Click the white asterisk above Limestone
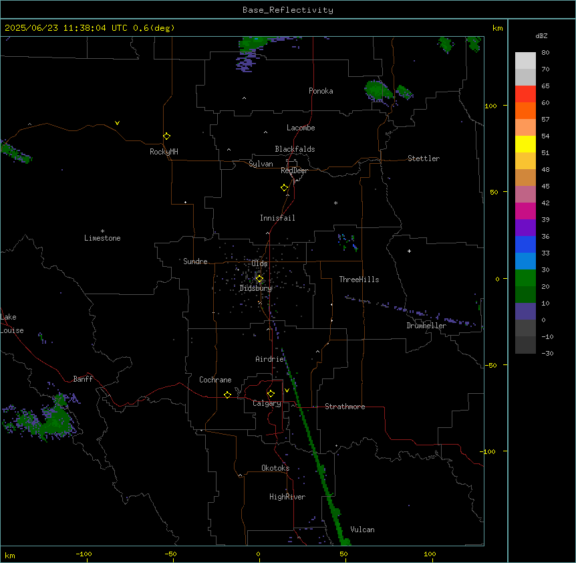Viewport: 576px width, 563px height. coord(102,231)
